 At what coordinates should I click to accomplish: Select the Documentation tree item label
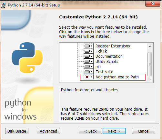(109, 56)
